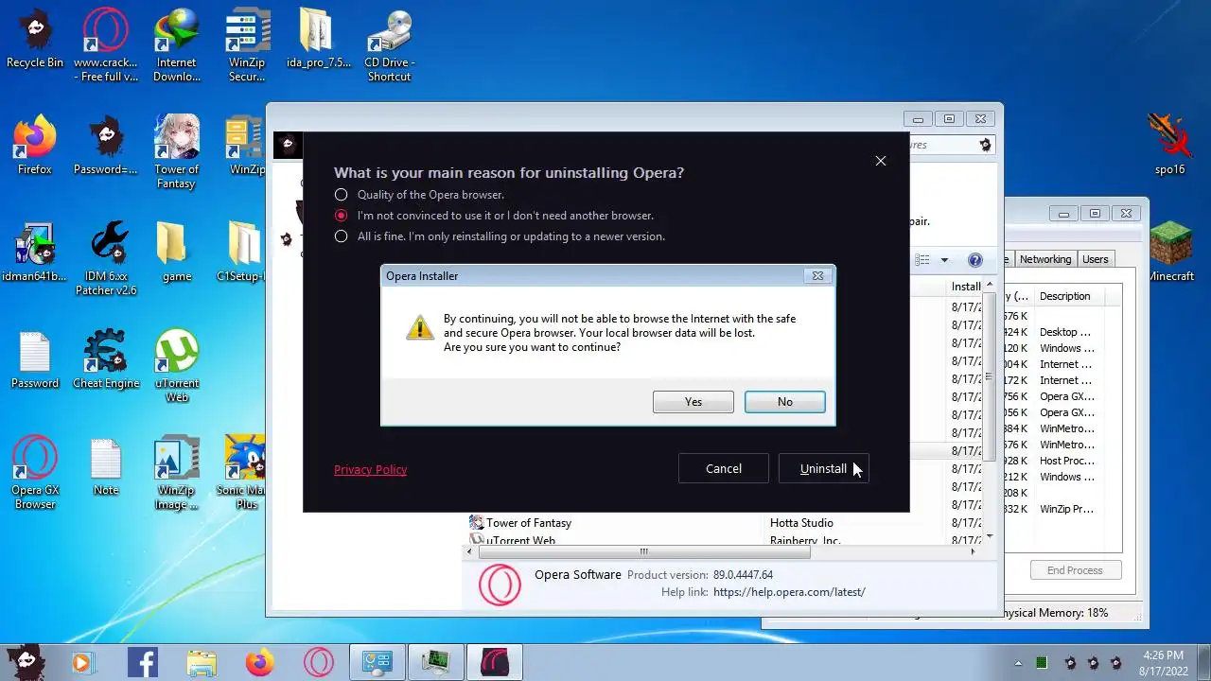This screenshot has width=1211, height=681.
Task: Click the programs list scroll-up arrow
Action: pyautogui.click(x=990, y=285)
